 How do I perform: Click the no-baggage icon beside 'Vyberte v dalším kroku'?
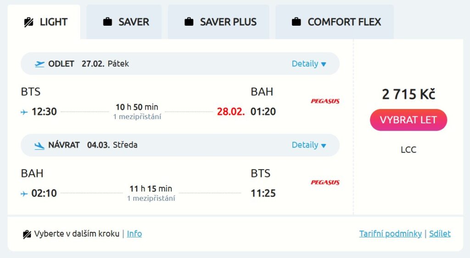tap(27, 234)
